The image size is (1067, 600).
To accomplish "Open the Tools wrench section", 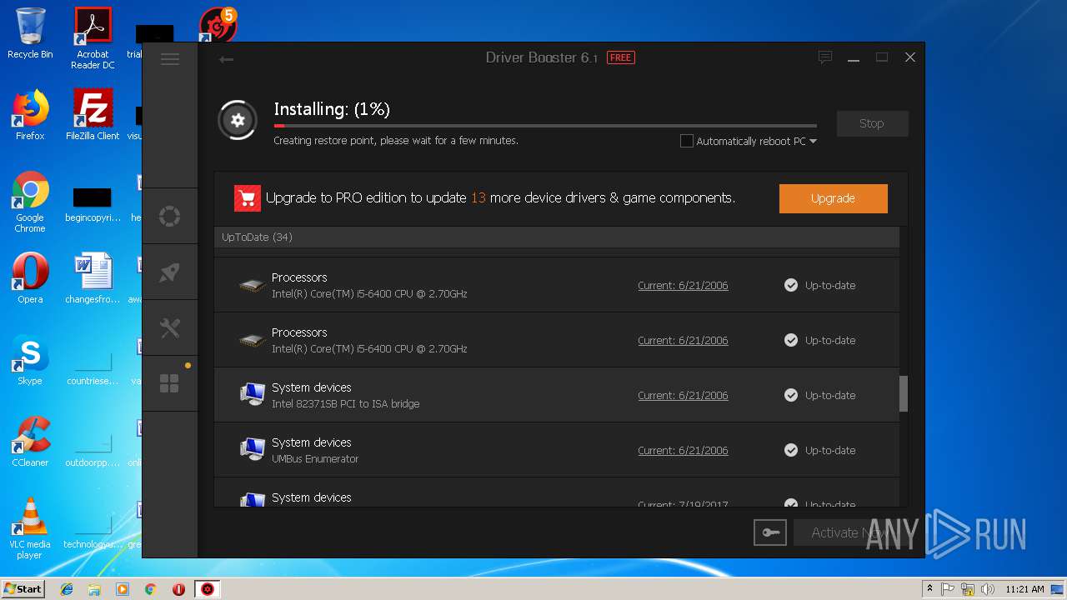I will [169, 327].
